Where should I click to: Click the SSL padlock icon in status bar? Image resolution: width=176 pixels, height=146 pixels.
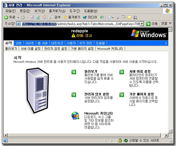pyautogui.click(x=120, y=141)
